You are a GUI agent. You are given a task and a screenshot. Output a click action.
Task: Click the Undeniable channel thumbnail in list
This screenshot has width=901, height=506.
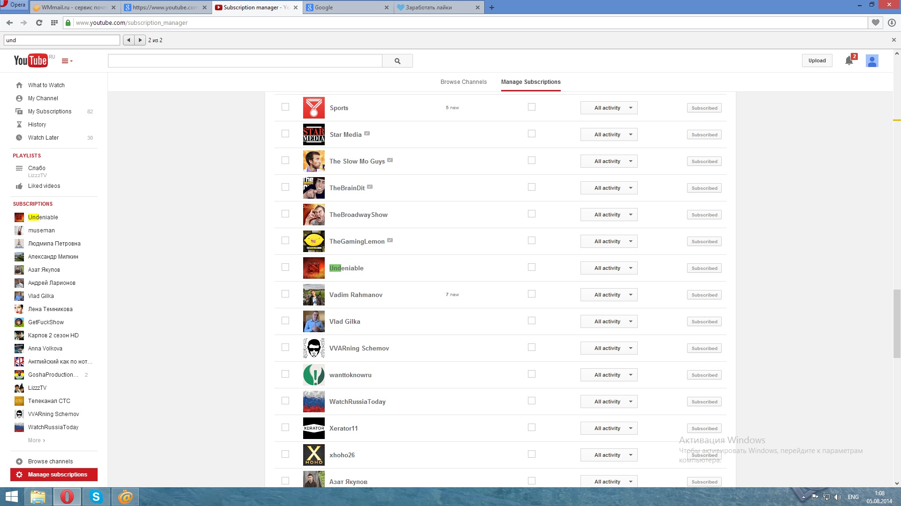pos(314,268)
